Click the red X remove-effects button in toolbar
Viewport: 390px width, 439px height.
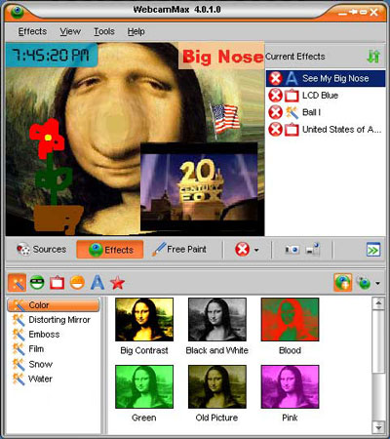pyautogui.click(x=242, y=250)
